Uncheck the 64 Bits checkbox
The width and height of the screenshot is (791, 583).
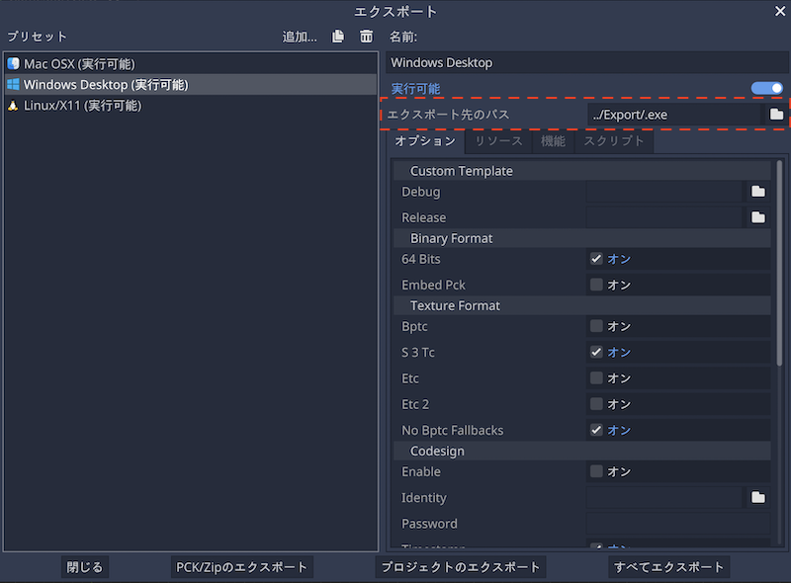[596, 259]
